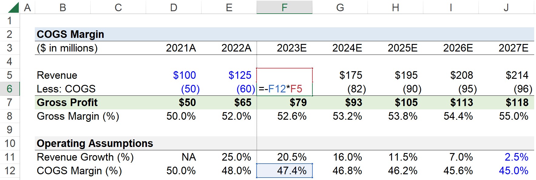This screenshot has height=180, width=536.
Task: Select empty 2023E Revenue cell
Action: pos(284,75)
